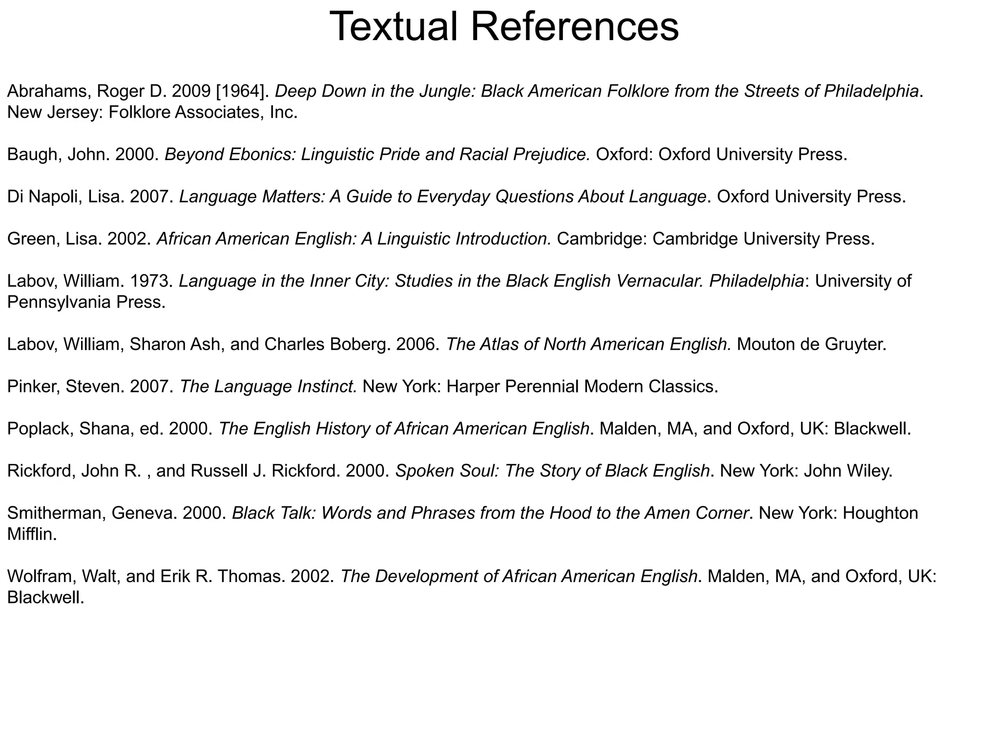Click the Baugh 'Beyond Ebonics' book title

pyautogui.click(x=377, y=155)
